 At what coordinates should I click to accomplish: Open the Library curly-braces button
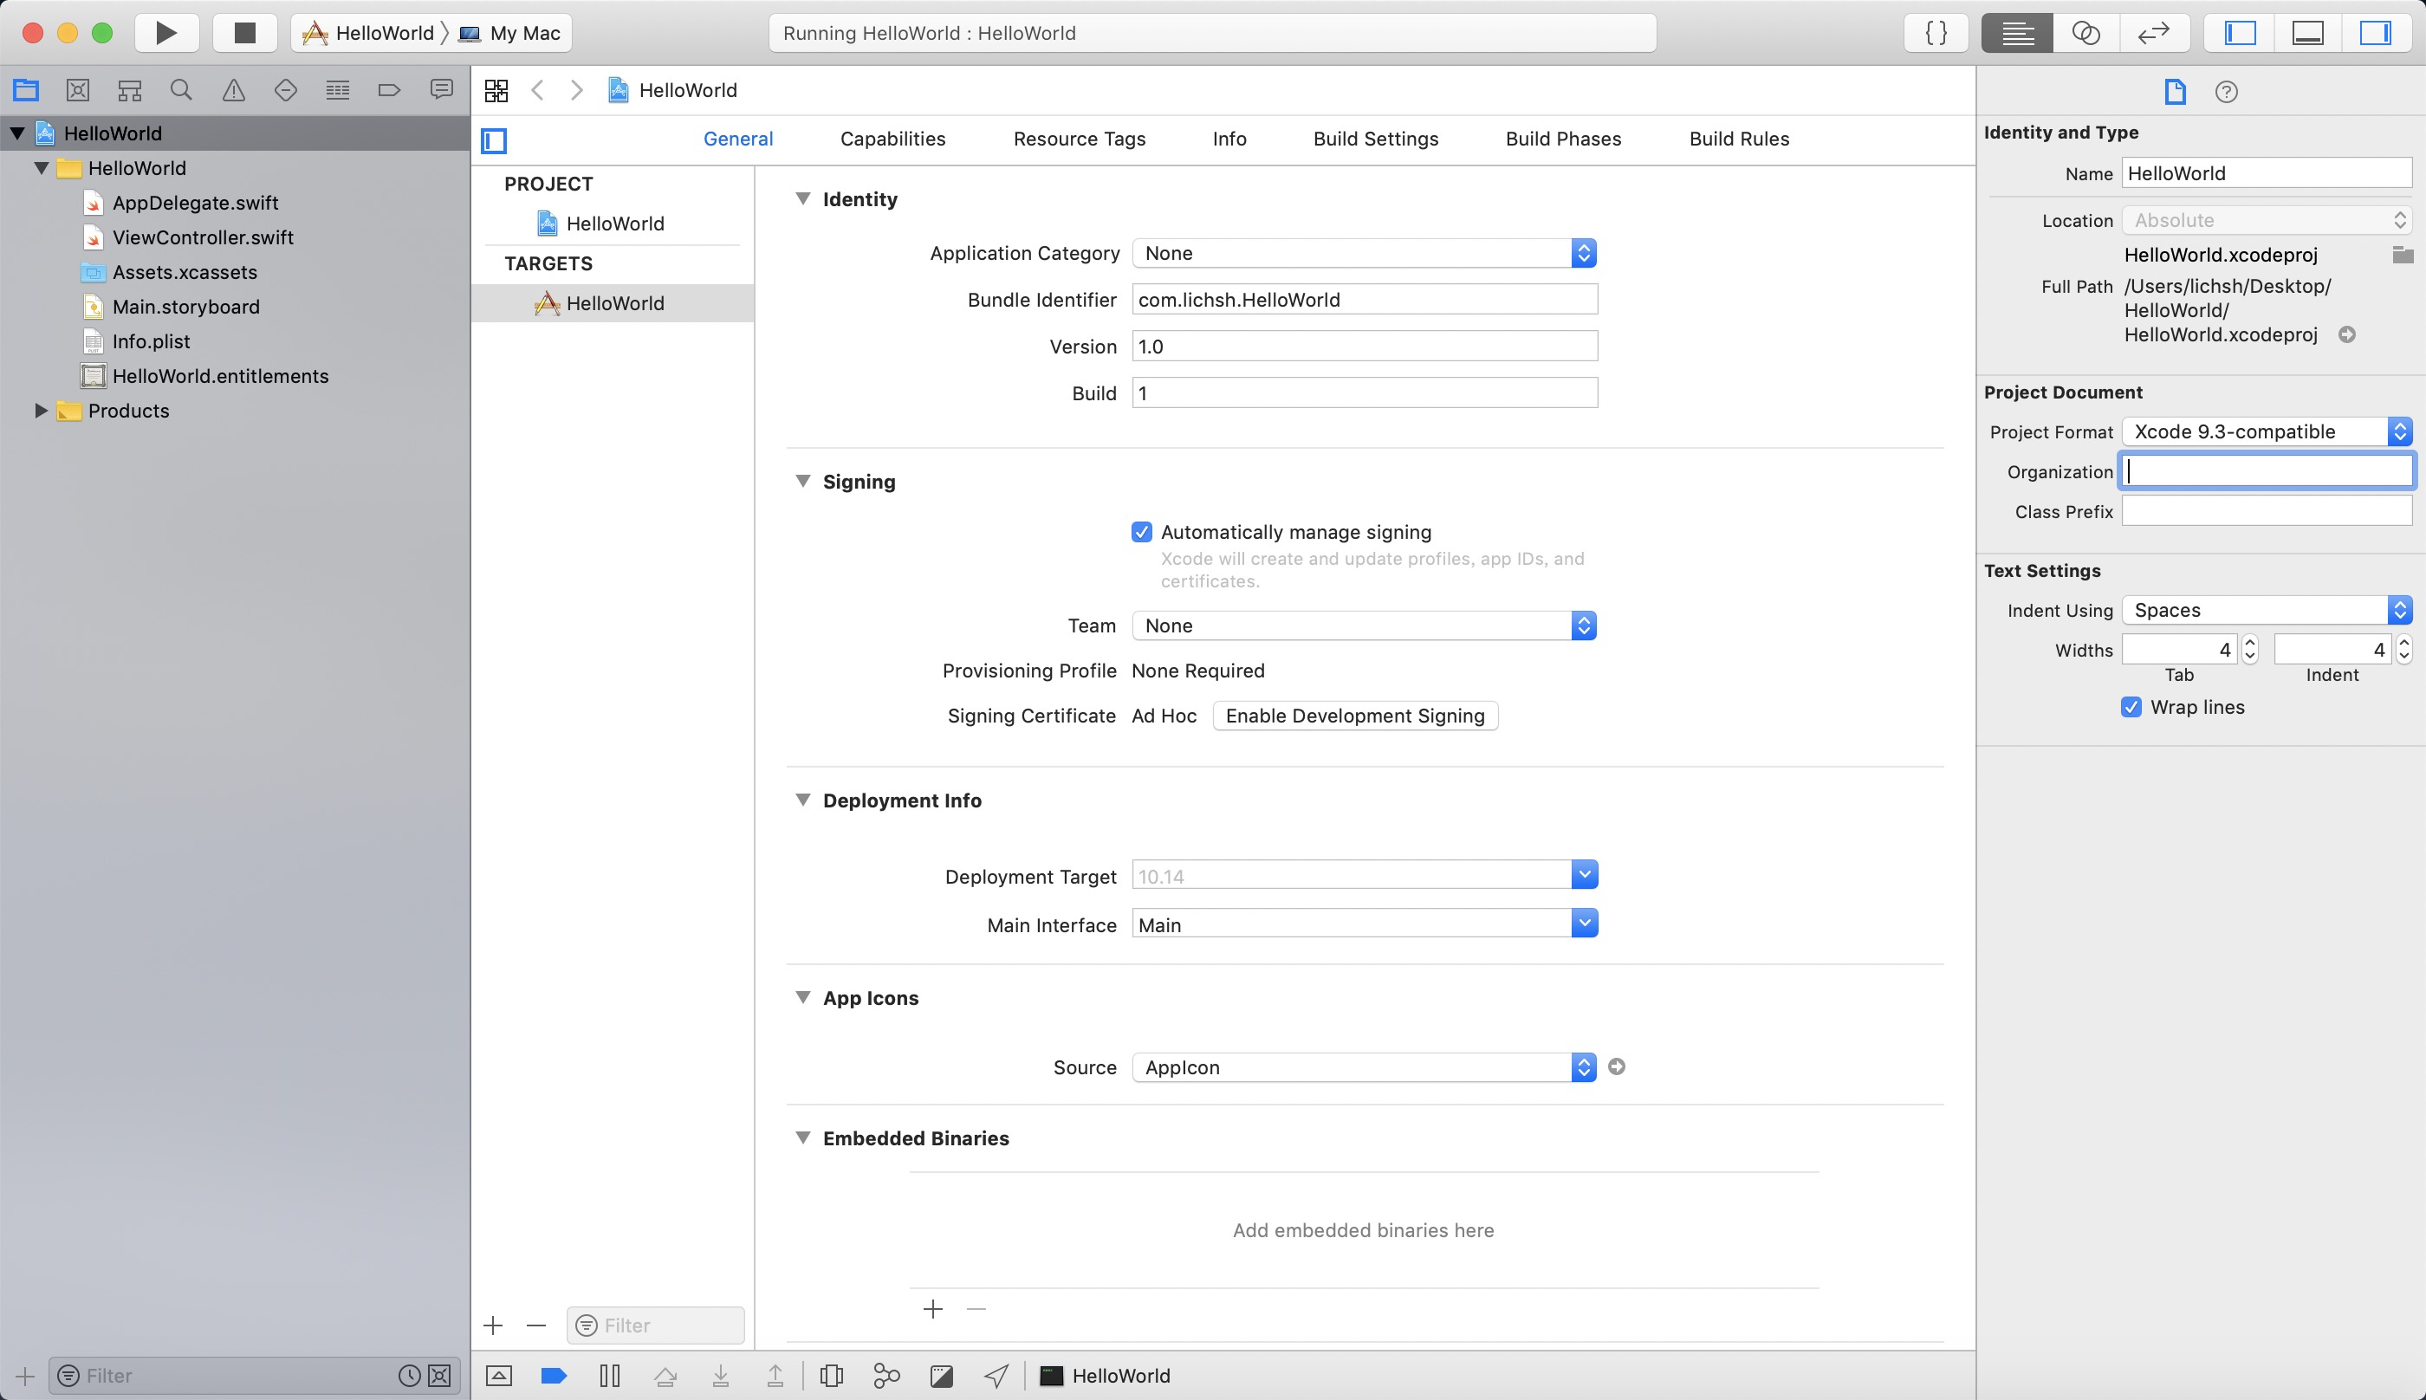coord(1936,33)
